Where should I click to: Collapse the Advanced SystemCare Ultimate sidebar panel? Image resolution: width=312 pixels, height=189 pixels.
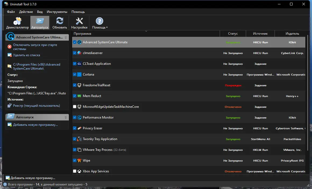66,38
